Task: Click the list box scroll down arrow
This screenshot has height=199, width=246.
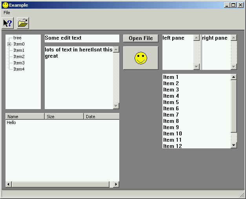Action: tap(234, 145)
